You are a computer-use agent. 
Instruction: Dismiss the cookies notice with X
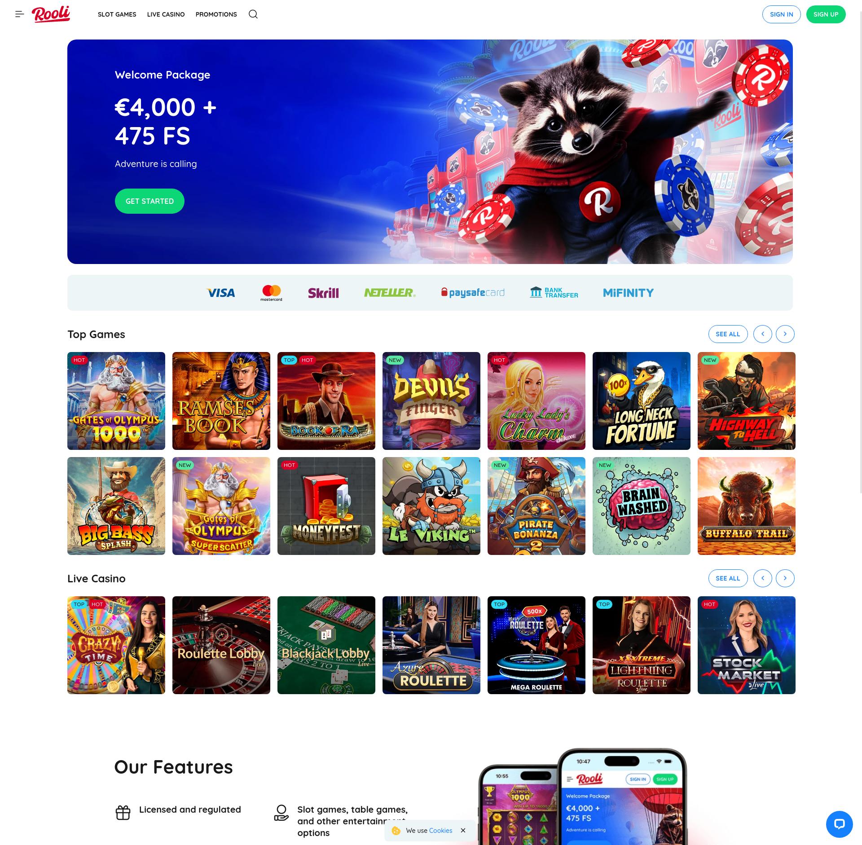[x=463, y=830]
